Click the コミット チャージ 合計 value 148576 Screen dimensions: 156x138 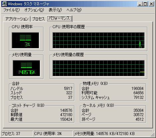click(66, 110)
